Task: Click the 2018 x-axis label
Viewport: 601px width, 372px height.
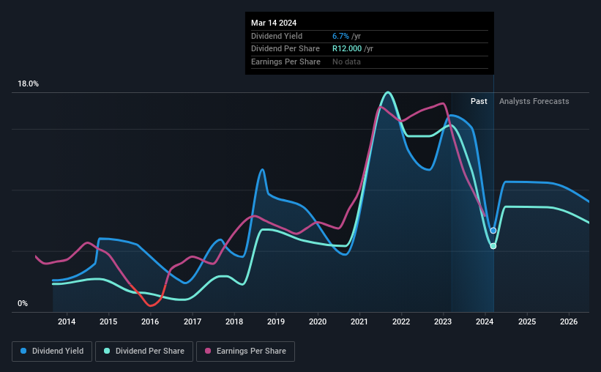Action: tap(234, 321)
